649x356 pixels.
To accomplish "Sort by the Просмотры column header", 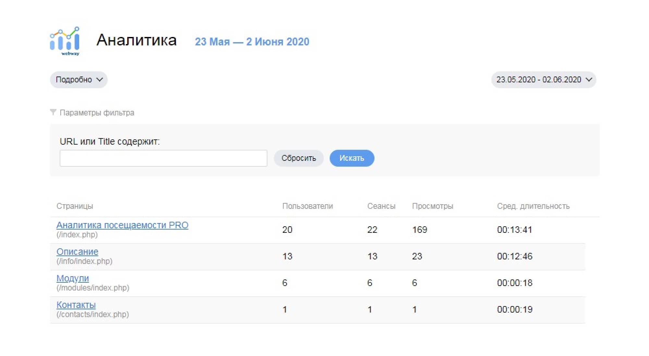I will [x=432, y=206].
